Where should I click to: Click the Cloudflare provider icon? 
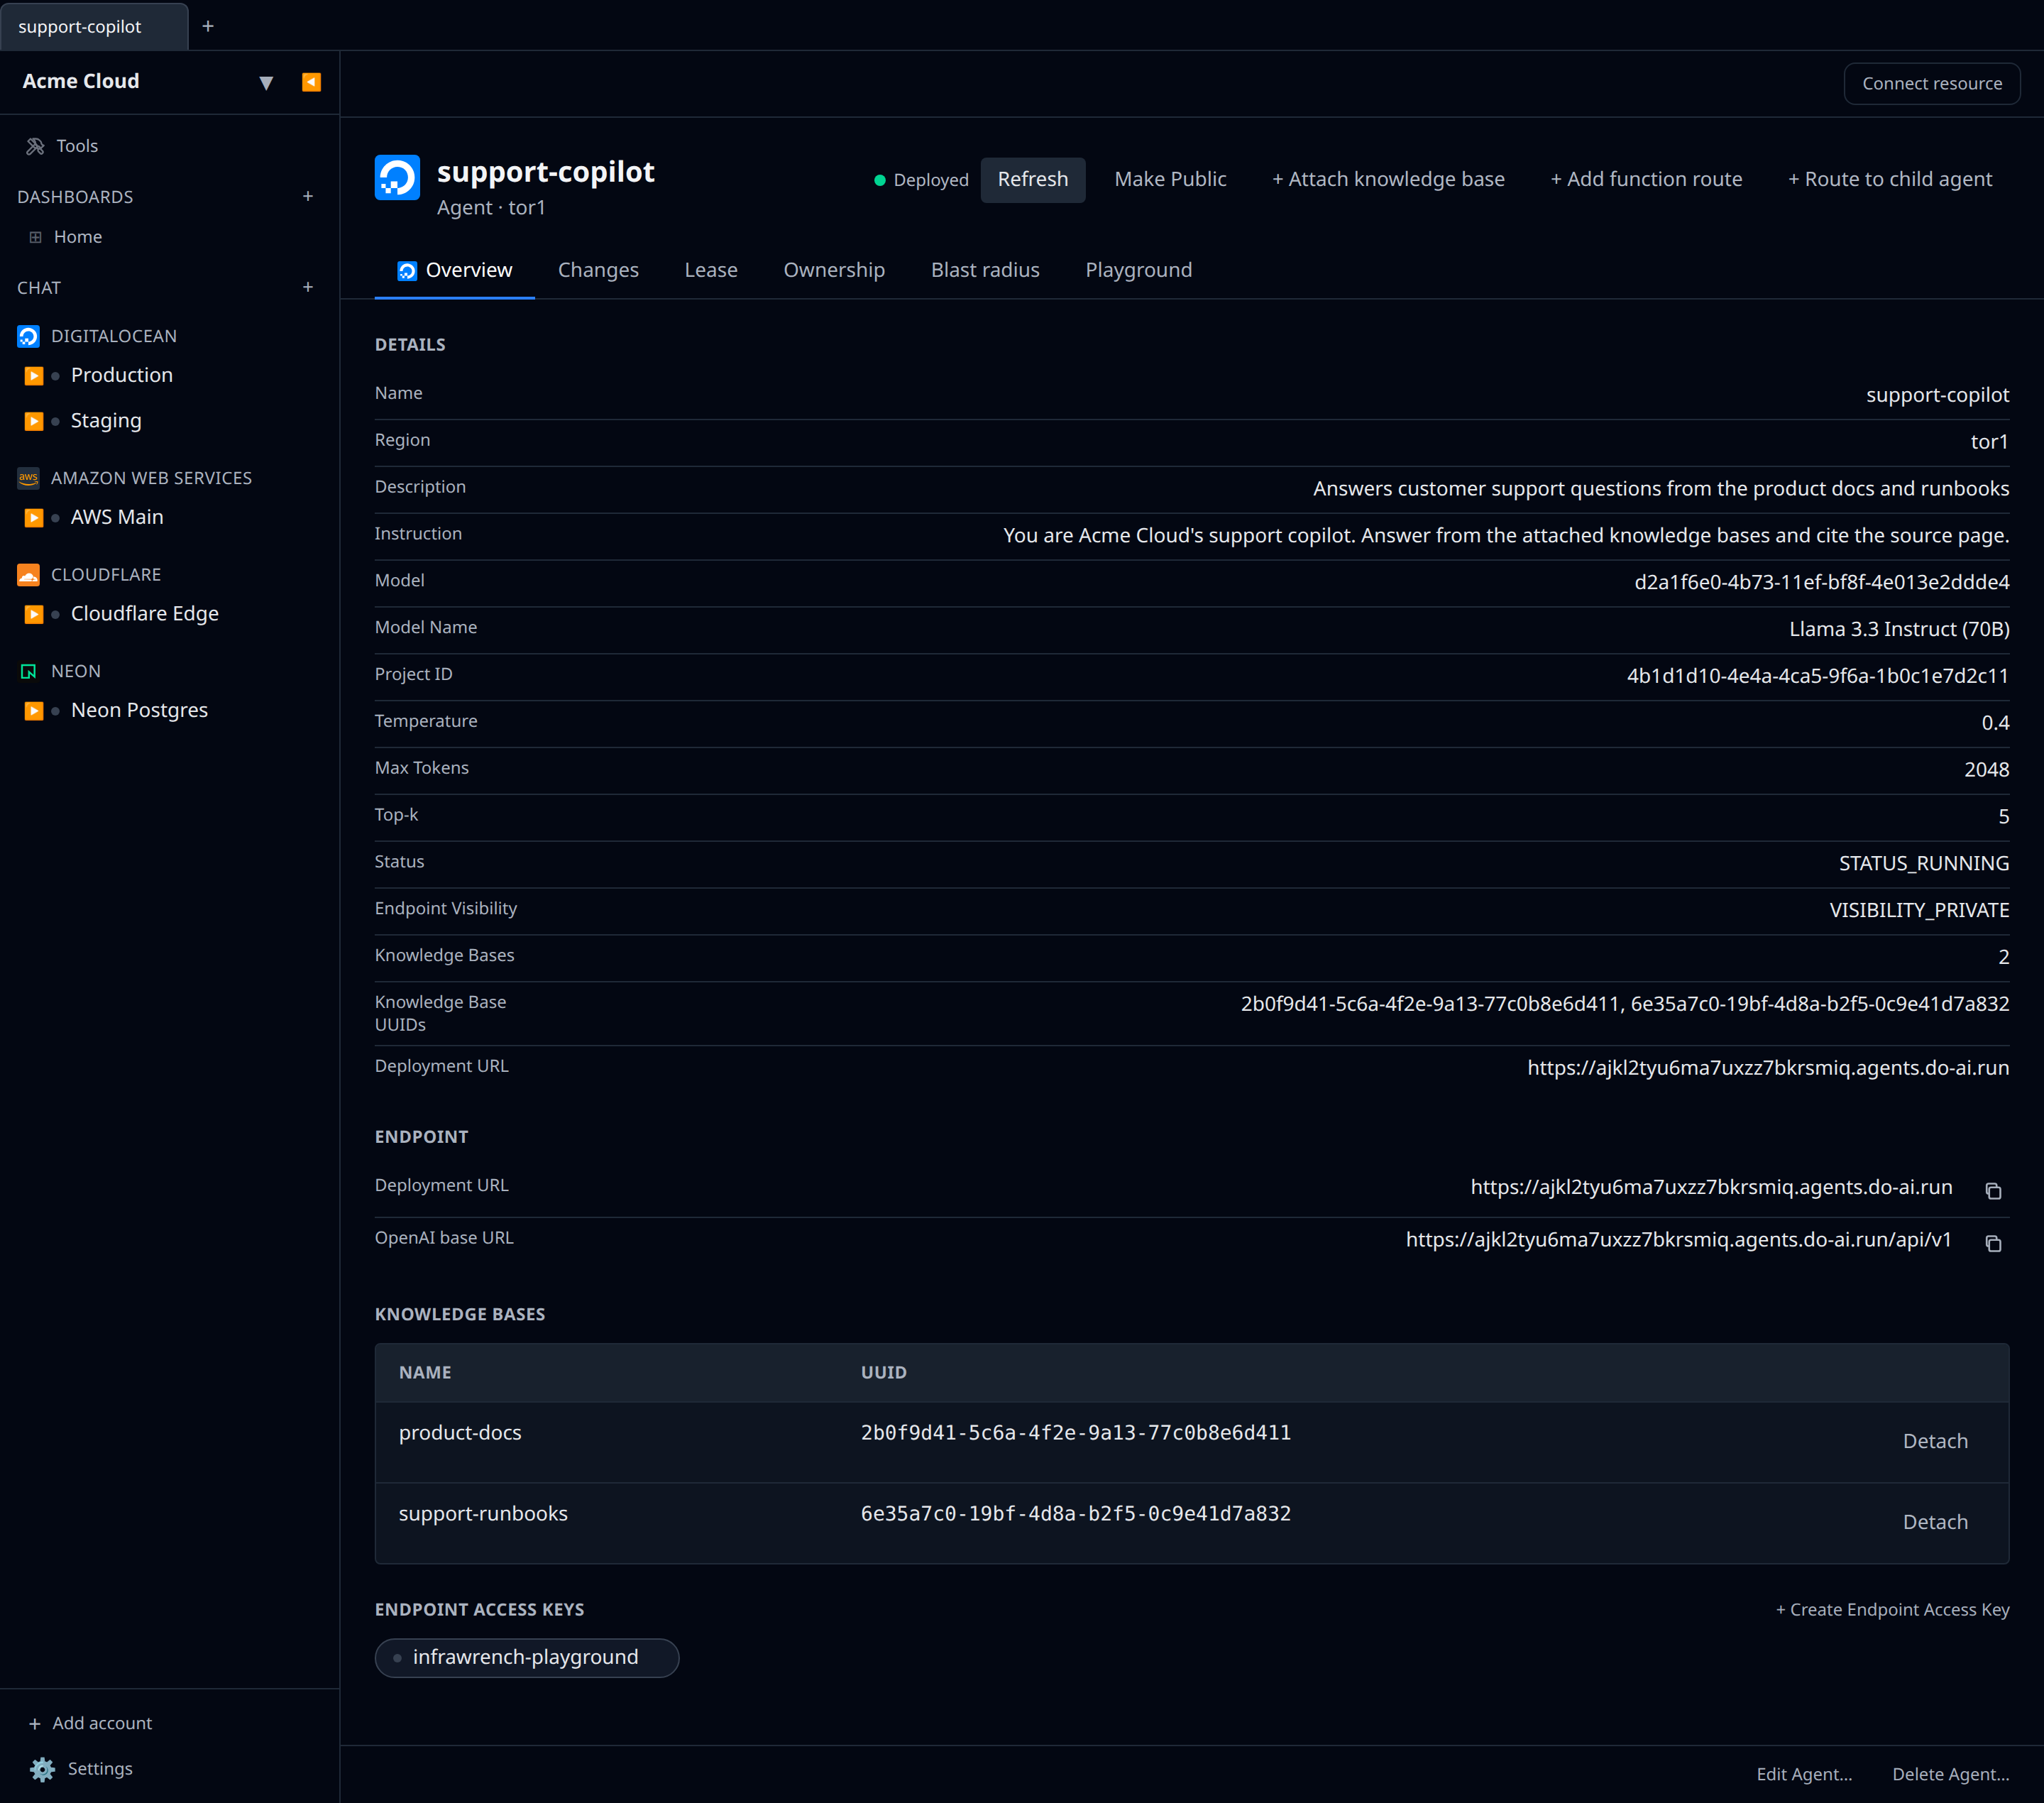pos(29,574)
